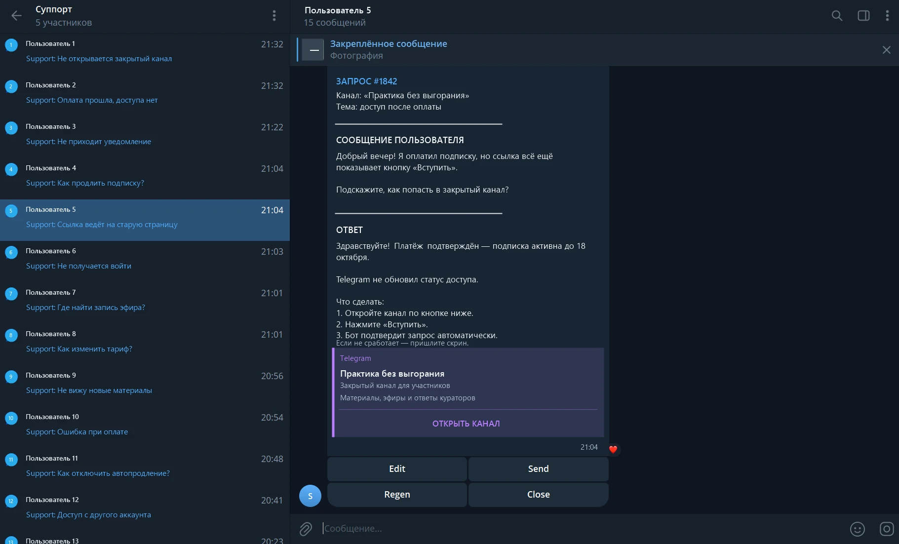Screen dimensions: 899x544
Task: Click preview 'Как отключить автопродление?'
Action: tap(114, 473)
